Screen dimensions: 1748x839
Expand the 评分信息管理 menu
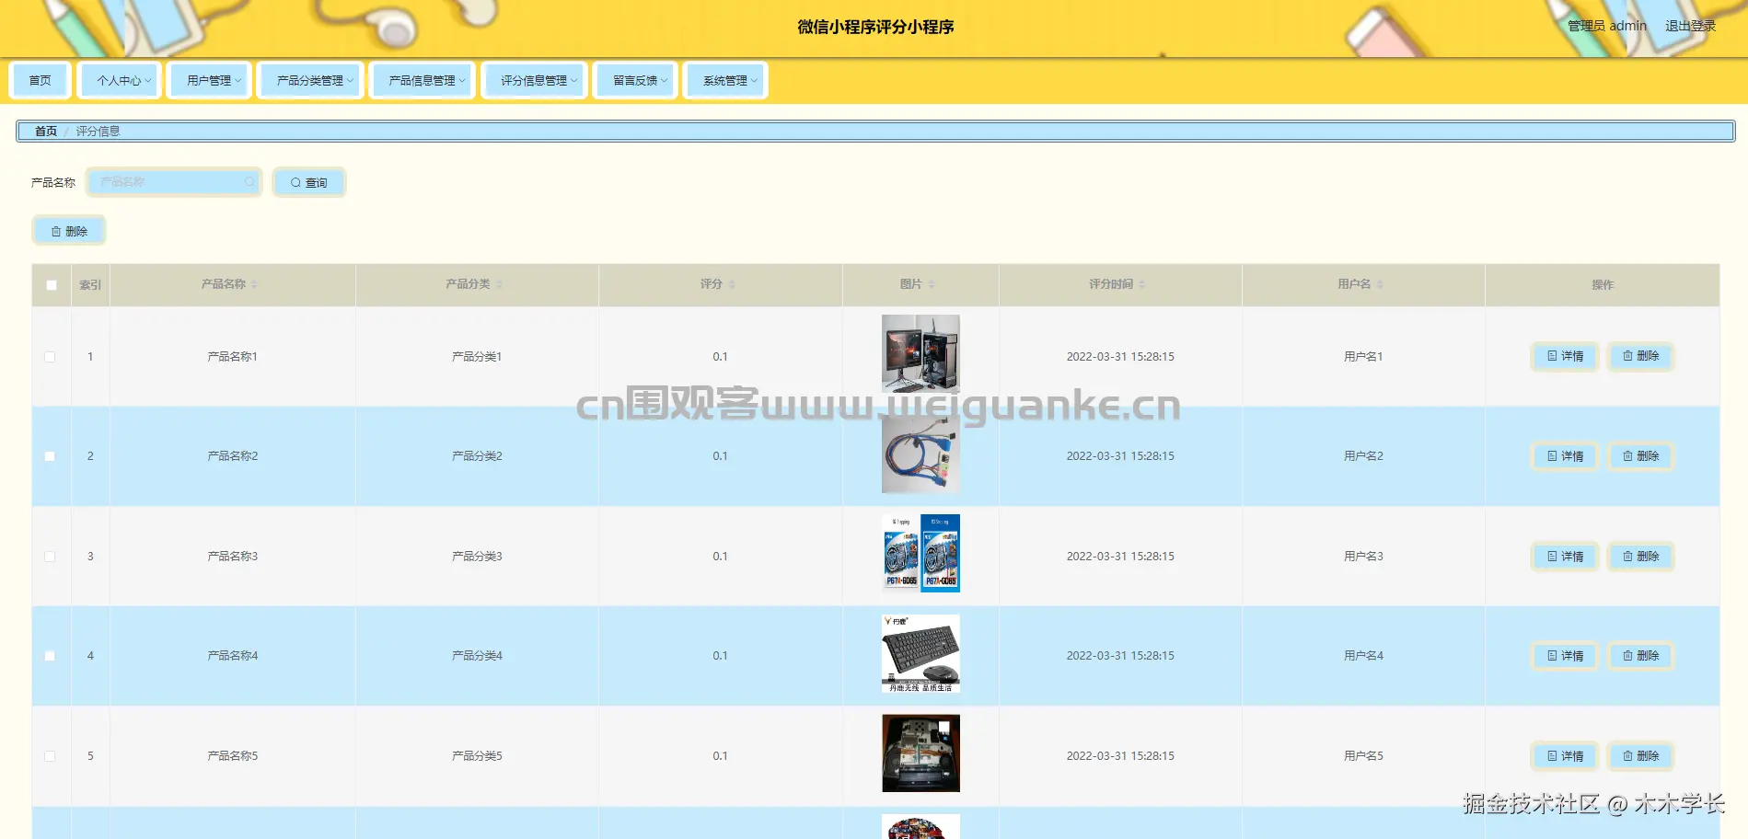pos(535,80)
